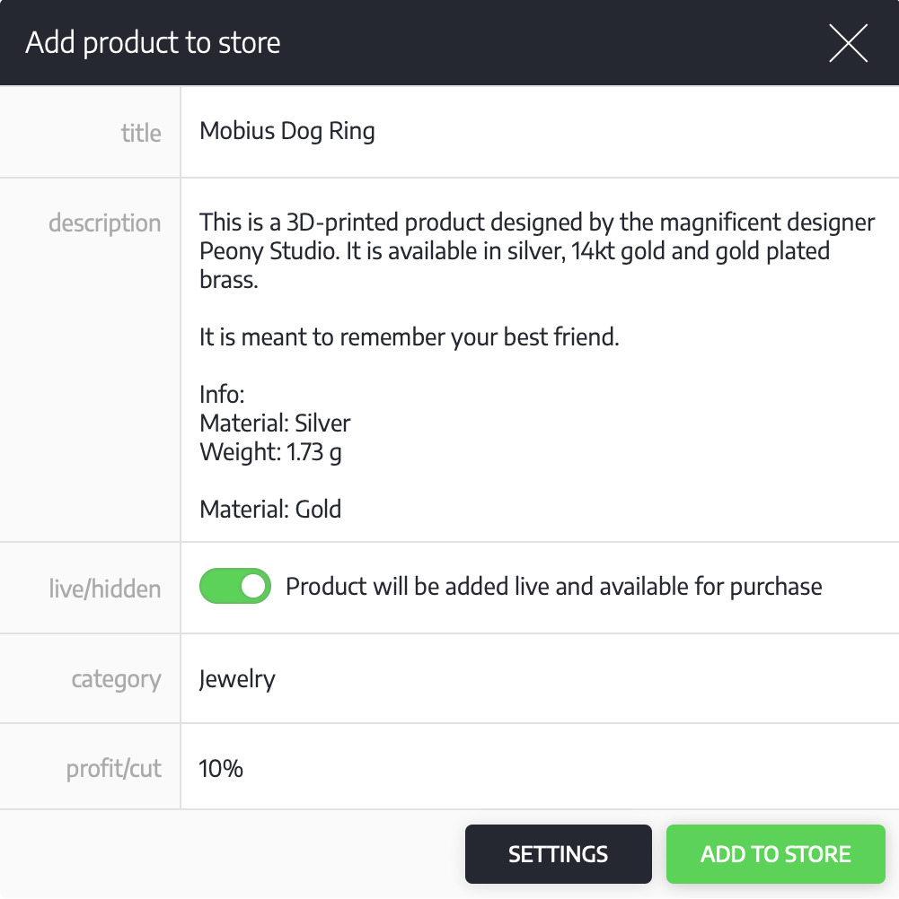Screen dimensions: 899x899
Task: Toggle the live/hidden product switch
Action: click(234, 587)
